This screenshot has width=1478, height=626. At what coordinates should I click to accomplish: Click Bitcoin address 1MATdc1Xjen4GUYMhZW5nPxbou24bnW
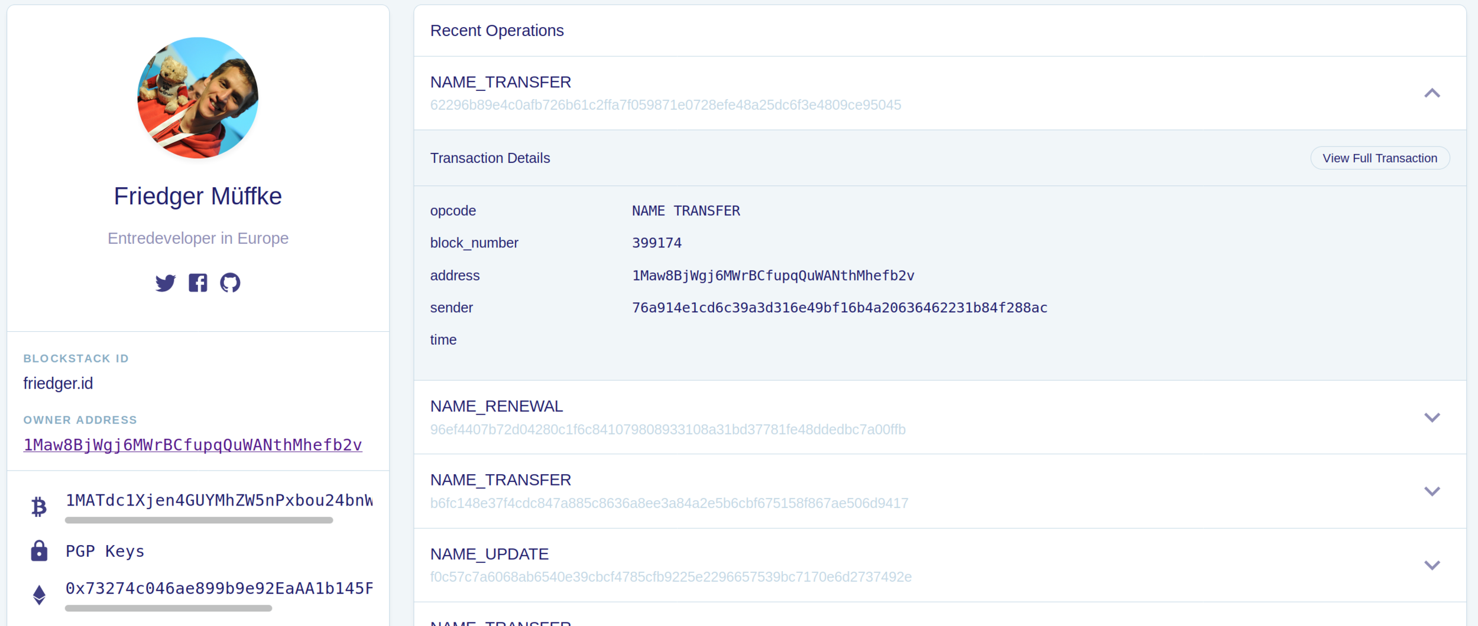click(219, 501)
